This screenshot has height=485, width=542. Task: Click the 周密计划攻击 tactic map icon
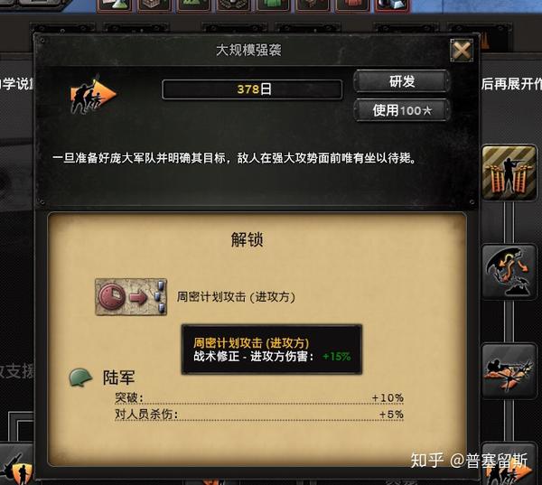click(x=131, y=297)
